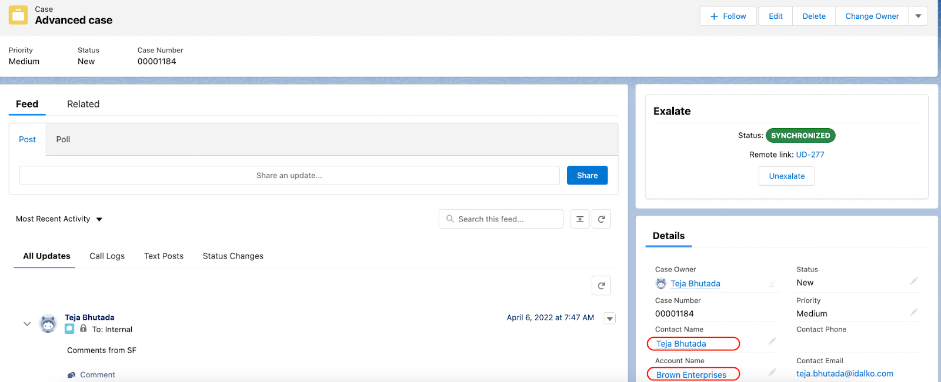Click the Comments from SF post text
The height and width of the screenshot is (382, 941).
click(102, 350)
